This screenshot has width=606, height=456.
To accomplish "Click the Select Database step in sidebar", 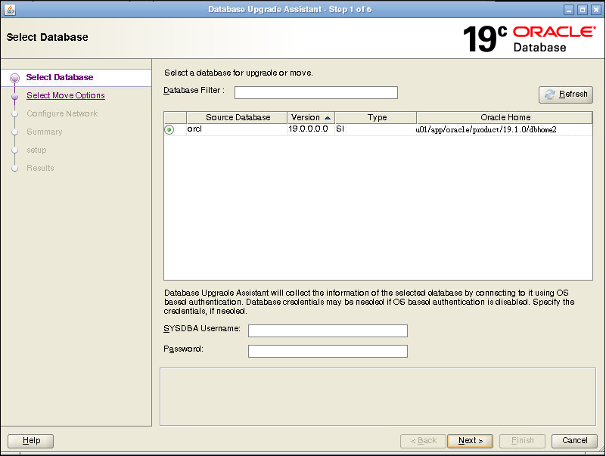I will coord(60,77).
